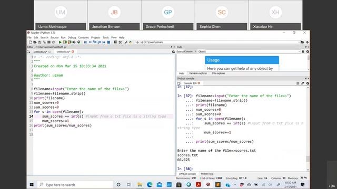Switch to History log tab
Viewport: 337px width, 189px height.
207,174
